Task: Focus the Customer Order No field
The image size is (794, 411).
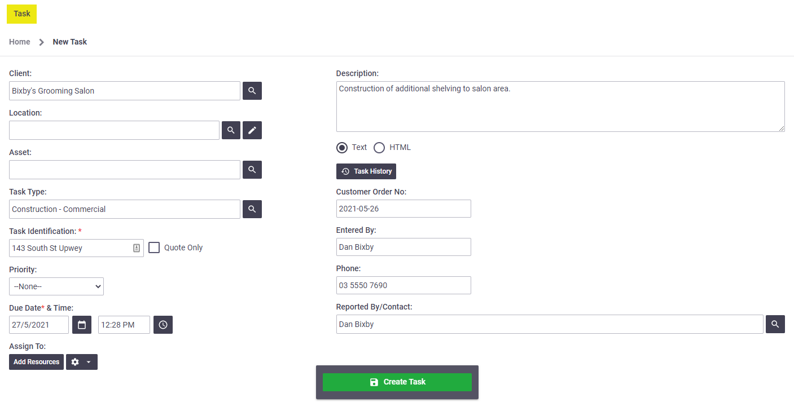Action: 403,209
